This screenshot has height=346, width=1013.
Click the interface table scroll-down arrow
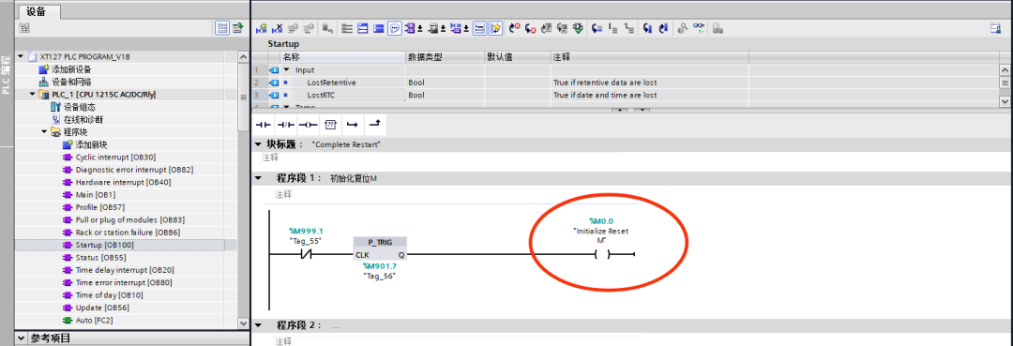1005,100
